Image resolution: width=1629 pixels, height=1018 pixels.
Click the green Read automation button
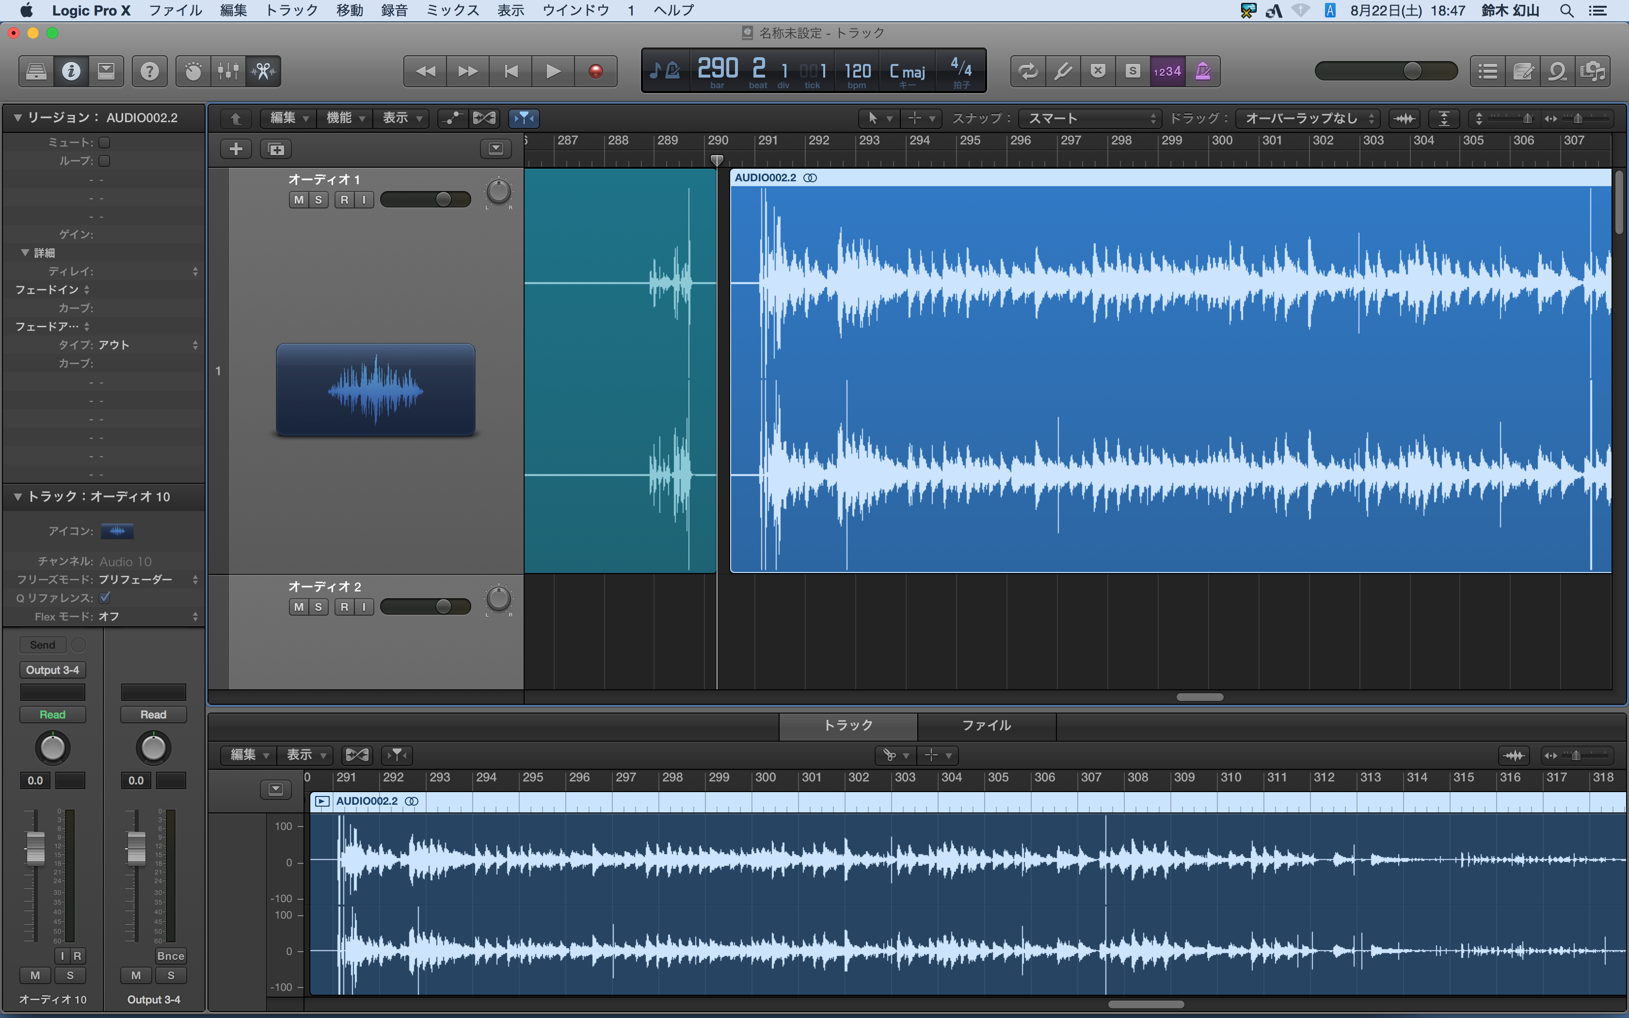[x=52, y=715]
